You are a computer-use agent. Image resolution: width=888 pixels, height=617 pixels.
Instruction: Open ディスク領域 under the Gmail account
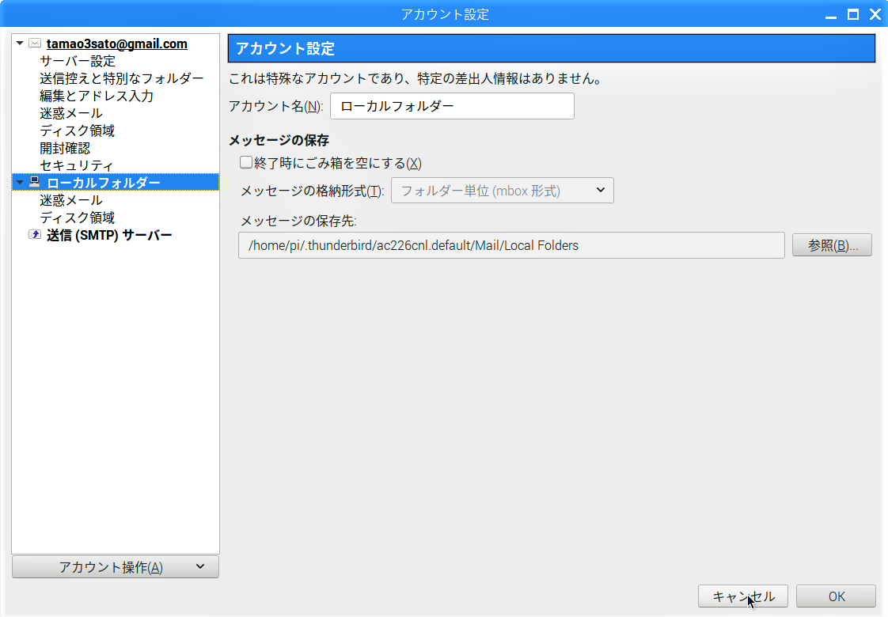point(77,131)
